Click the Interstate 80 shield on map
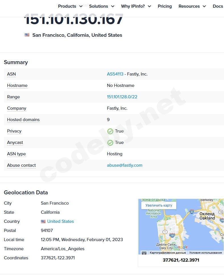 pyautogui.click(x=192, y=212)
